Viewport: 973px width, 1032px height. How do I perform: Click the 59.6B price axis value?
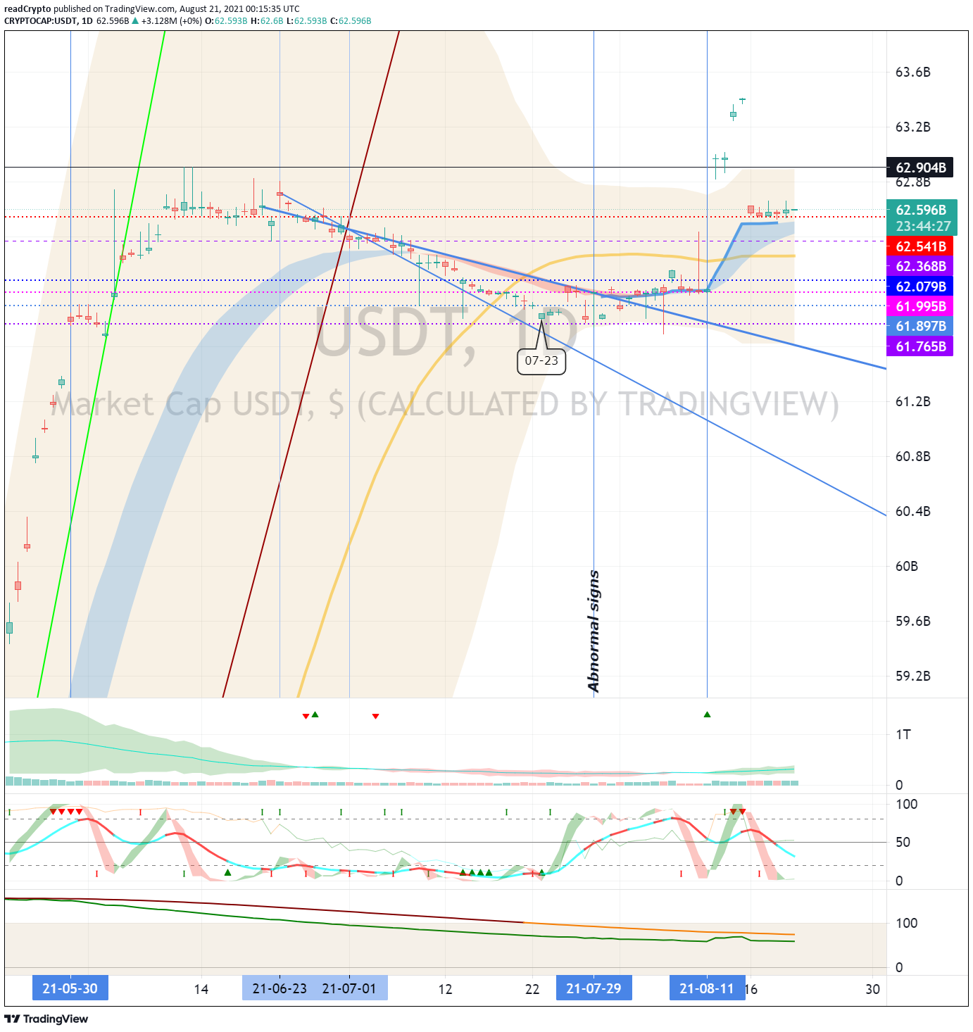(912, 622)
